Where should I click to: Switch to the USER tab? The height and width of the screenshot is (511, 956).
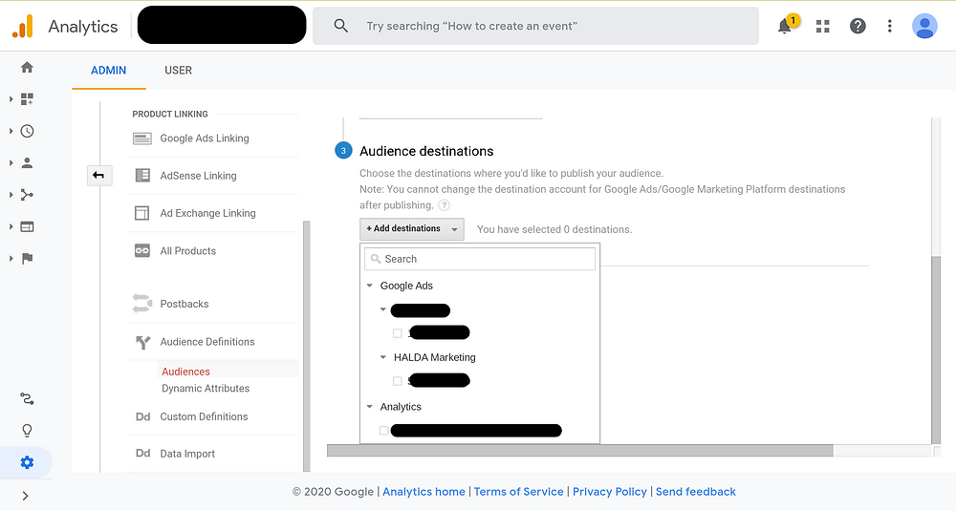178,70
